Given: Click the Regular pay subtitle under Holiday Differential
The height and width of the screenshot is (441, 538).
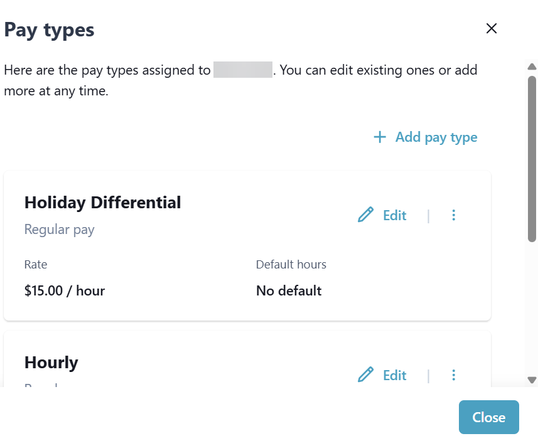Looking at the screenshot, I should 59,230.
